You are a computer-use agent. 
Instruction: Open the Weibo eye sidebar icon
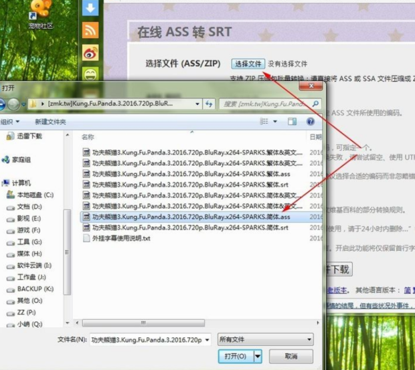point(90,53)
